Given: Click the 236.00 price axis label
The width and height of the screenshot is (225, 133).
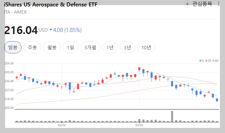Looking at the screenshot, I should click(9, 81).
